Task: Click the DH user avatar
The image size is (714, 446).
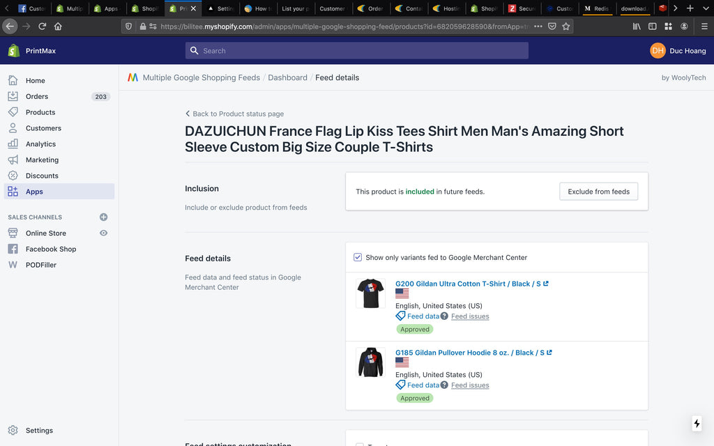Action: (658, 50)
